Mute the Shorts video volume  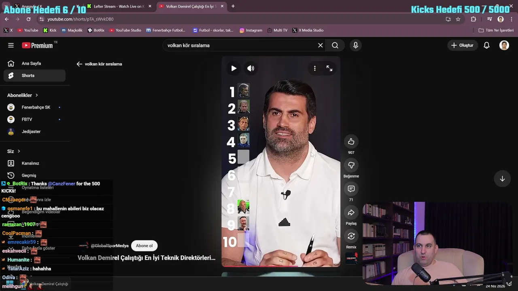tap(251, 68)
